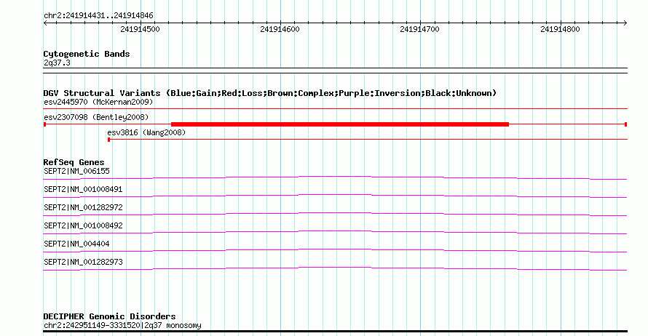Open transcript SEPT2|NM_001282973
The width and height of the screenshot is (648, 336).
[x=83, y=262]
